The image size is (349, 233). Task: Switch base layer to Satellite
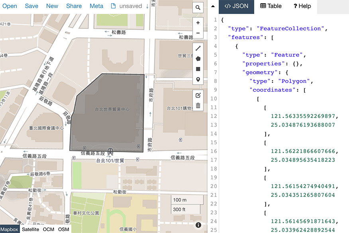click(x=30, y=229)
